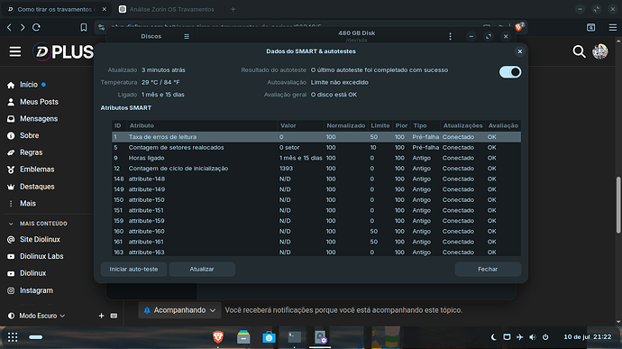Screen dimensions: 622x349
Task: Open the site hamburger menu in Diolinux Plus
Action: coord(15,51)
